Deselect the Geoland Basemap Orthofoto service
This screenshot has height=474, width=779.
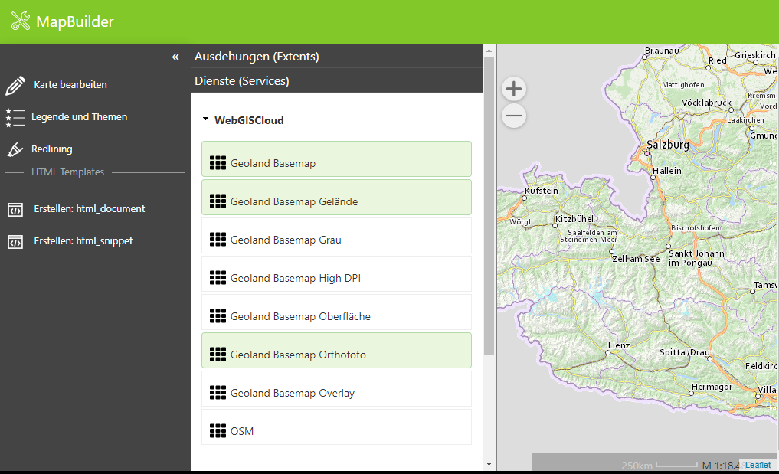point(336,350)
